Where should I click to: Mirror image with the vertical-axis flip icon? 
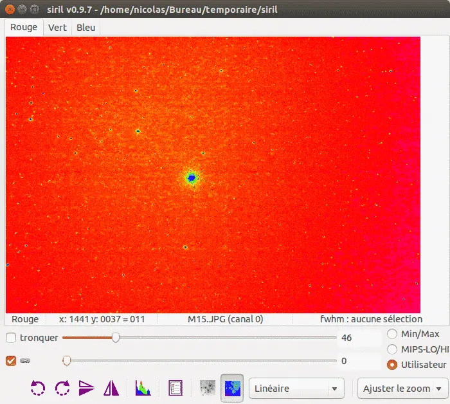[111, 388]
